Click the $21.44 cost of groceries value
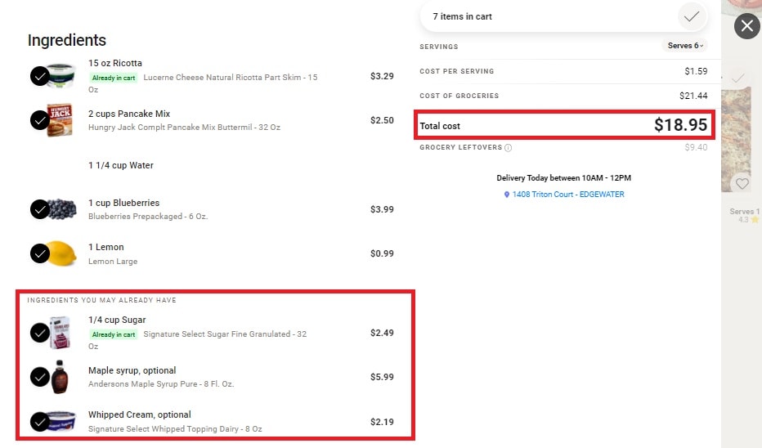 pos(693,96)
